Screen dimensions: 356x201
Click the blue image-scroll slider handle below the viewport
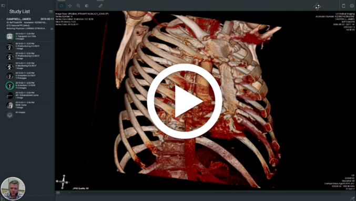point(70,193)
